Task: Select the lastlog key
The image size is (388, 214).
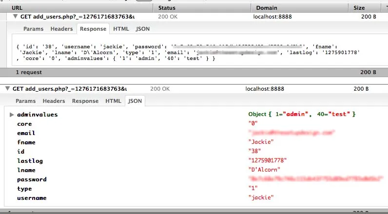Action: pyautogui.click(x=30, y=161)
